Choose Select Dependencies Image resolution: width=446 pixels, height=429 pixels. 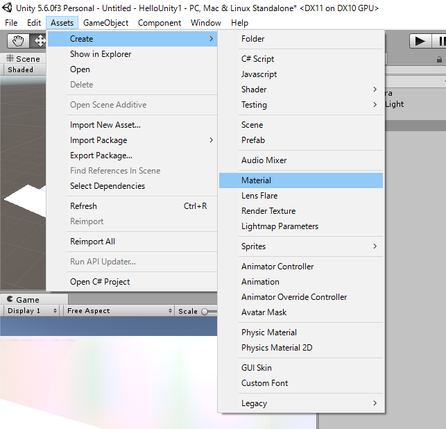tap(132, 186)
